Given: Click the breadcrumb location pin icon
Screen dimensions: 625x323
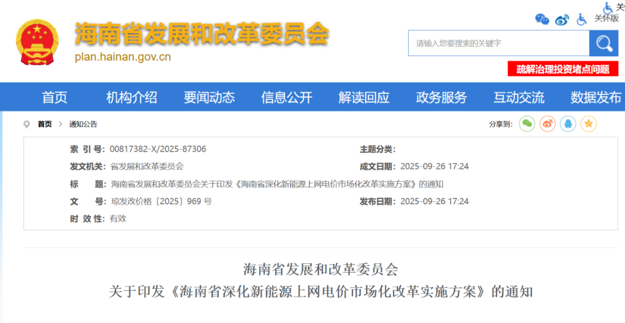Looking at the screenshot, I should 27,124.
